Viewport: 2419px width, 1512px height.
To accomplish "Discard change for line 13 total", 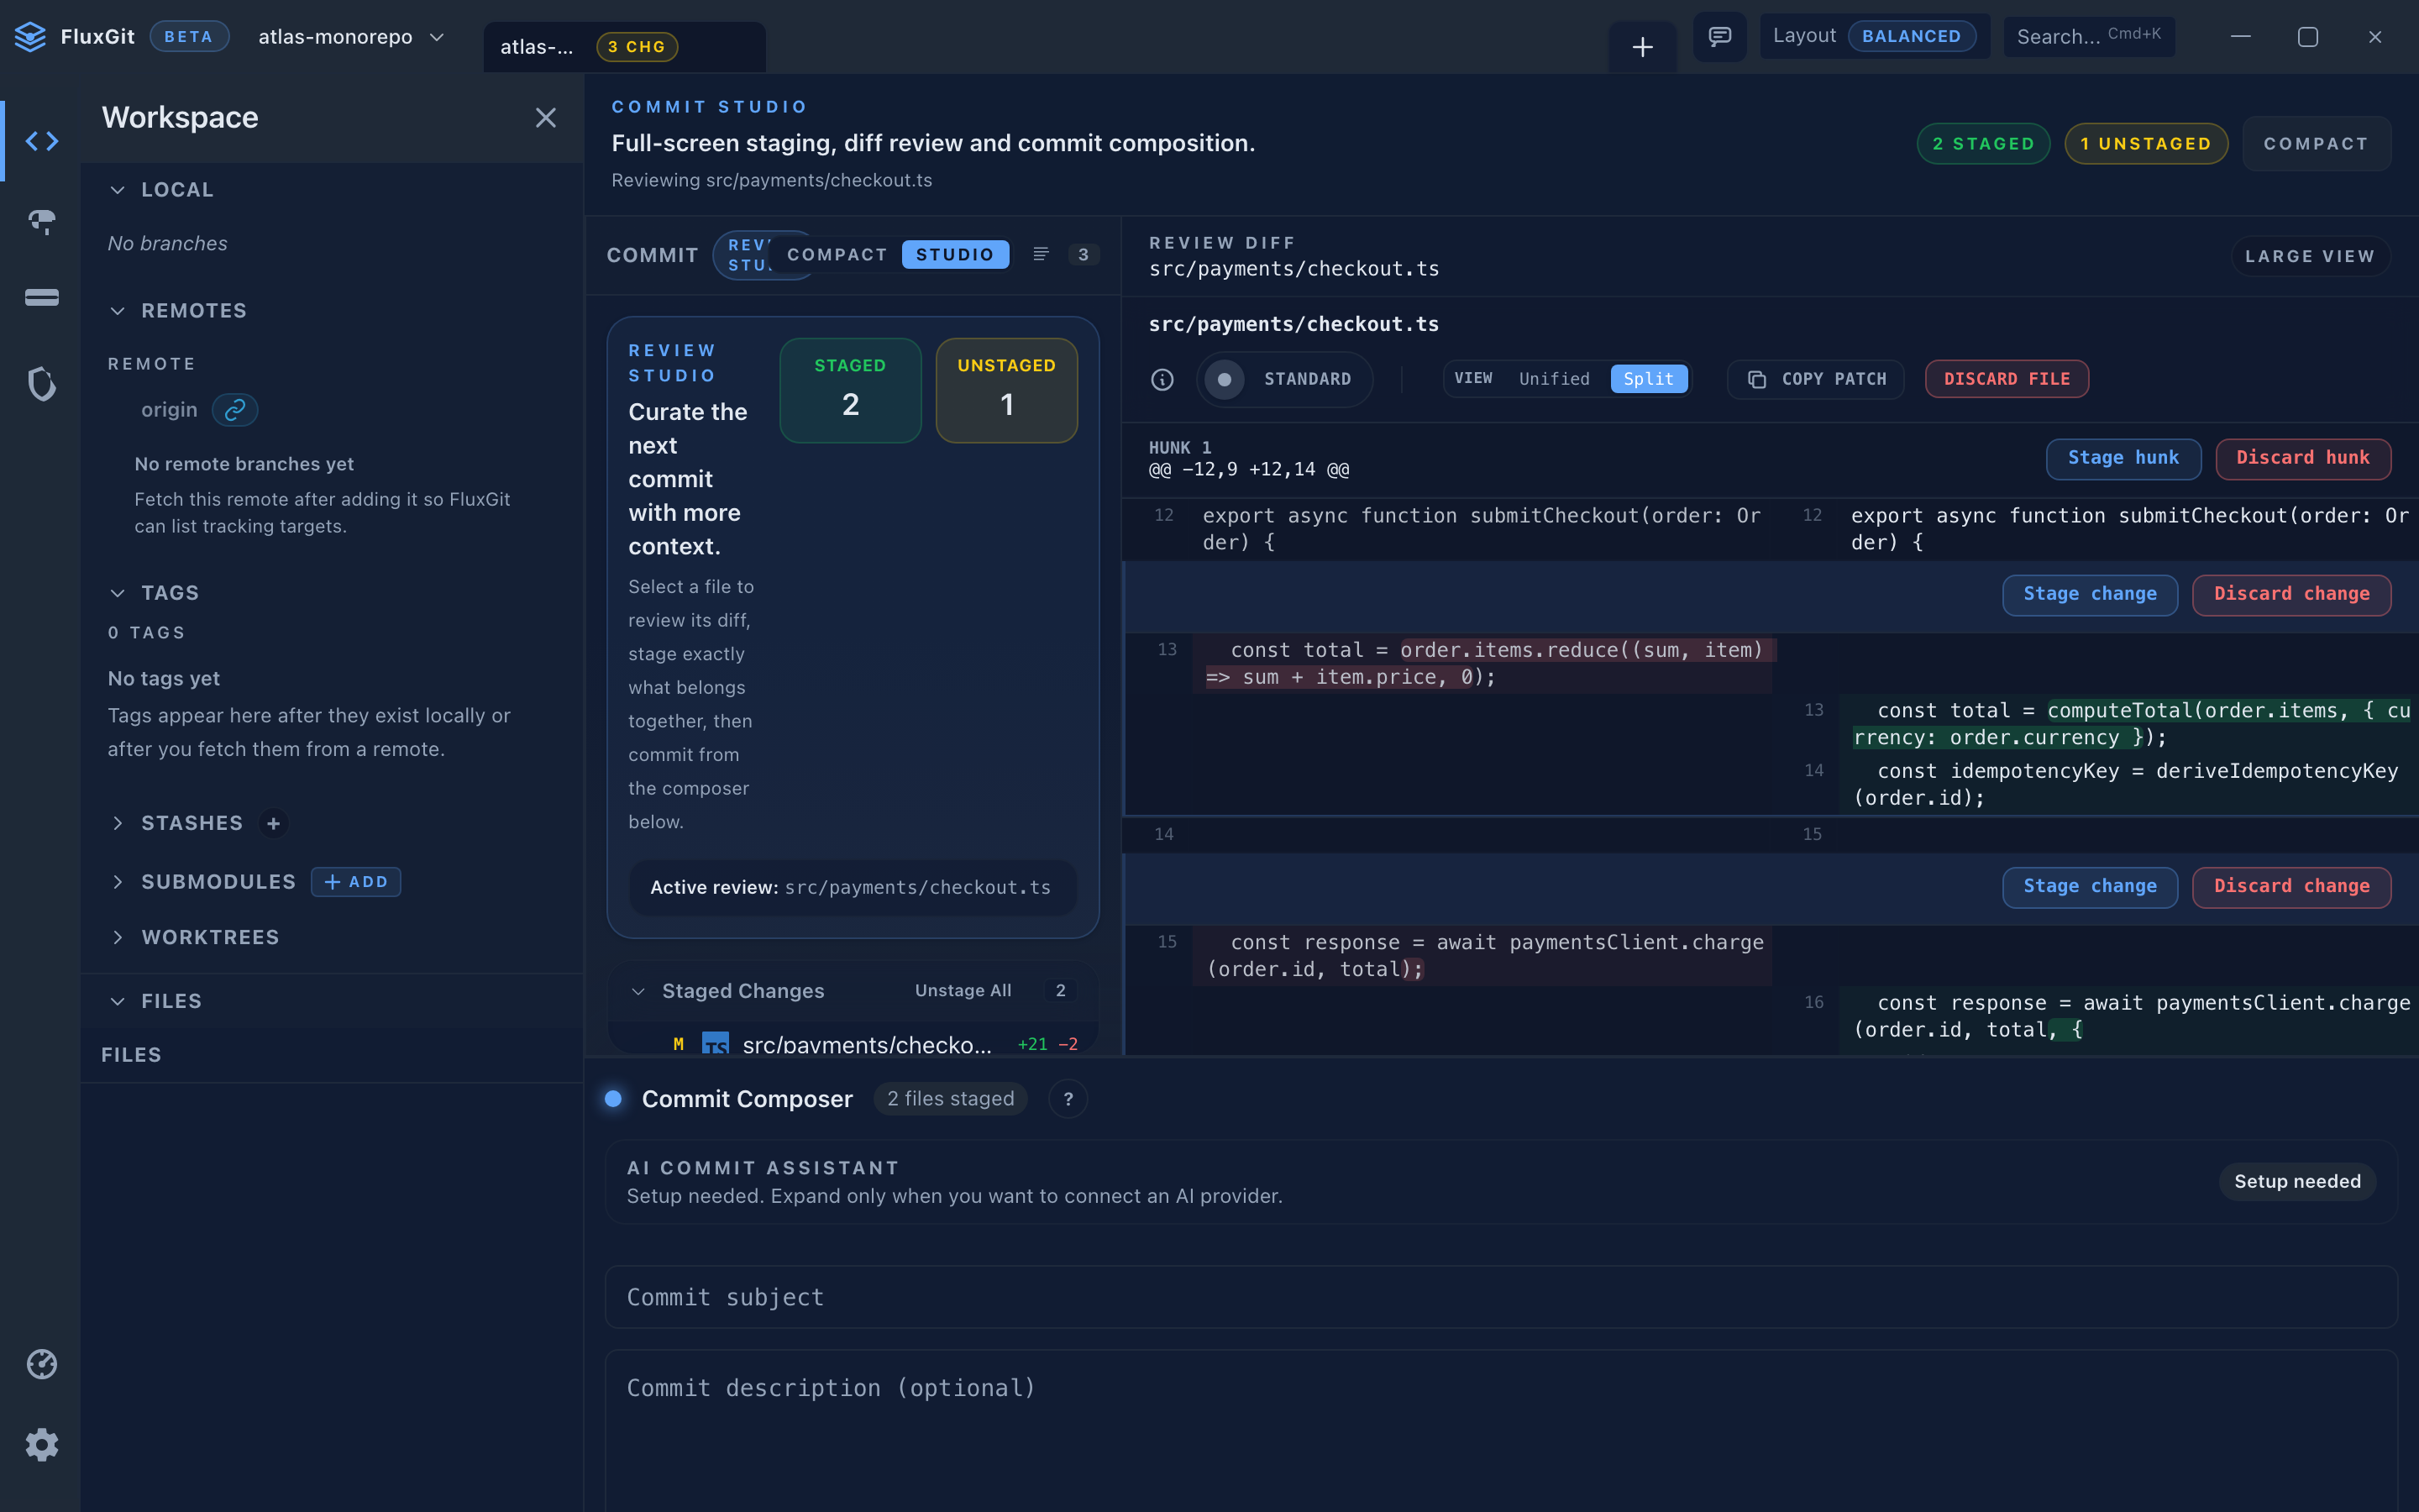I will click(x=2292, y=595).
